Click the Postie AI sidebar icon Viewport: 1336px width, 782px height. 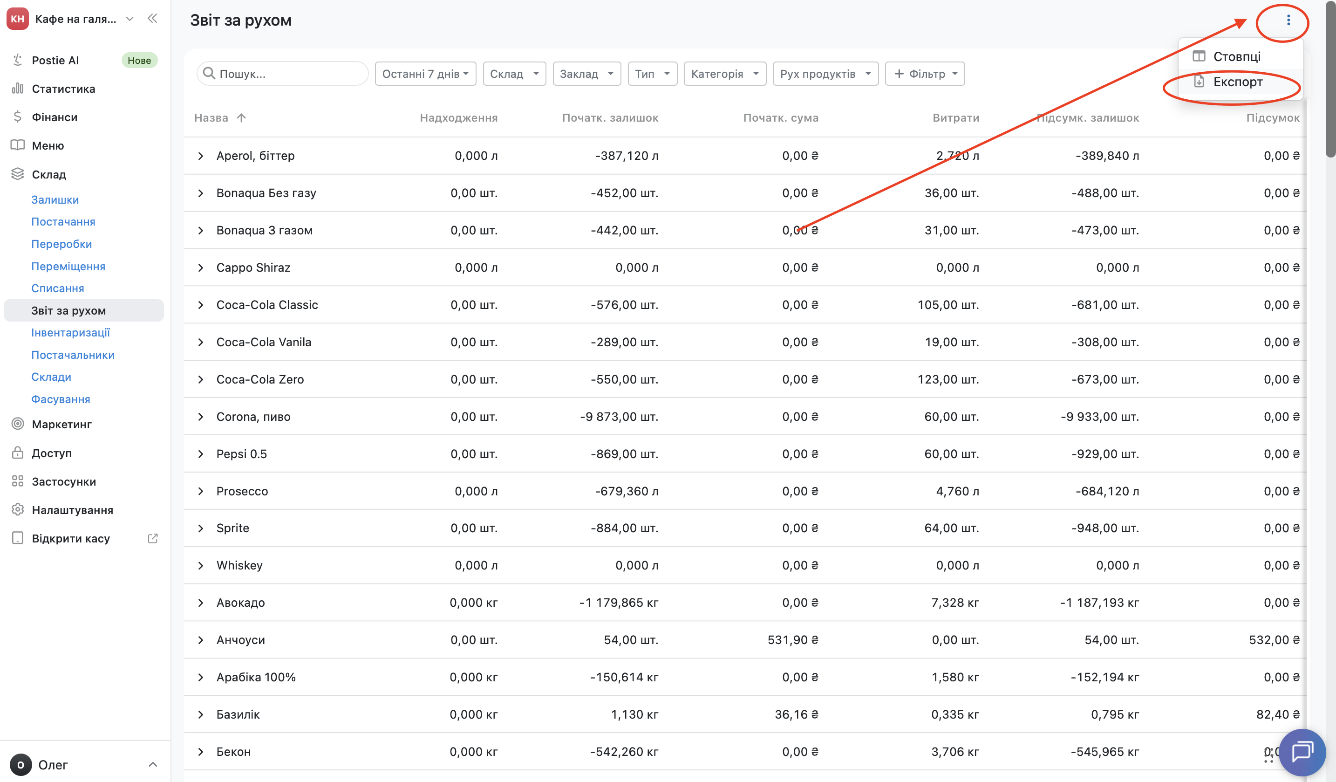tap(18, 60)
